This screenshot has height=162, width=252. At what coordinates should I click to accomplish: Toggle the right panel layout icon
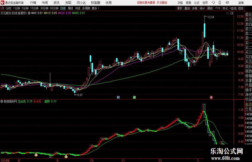click(x=231, y=13)
